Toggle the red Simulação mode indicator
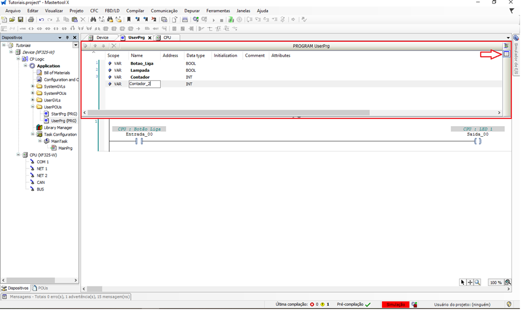 pos(395,305)
